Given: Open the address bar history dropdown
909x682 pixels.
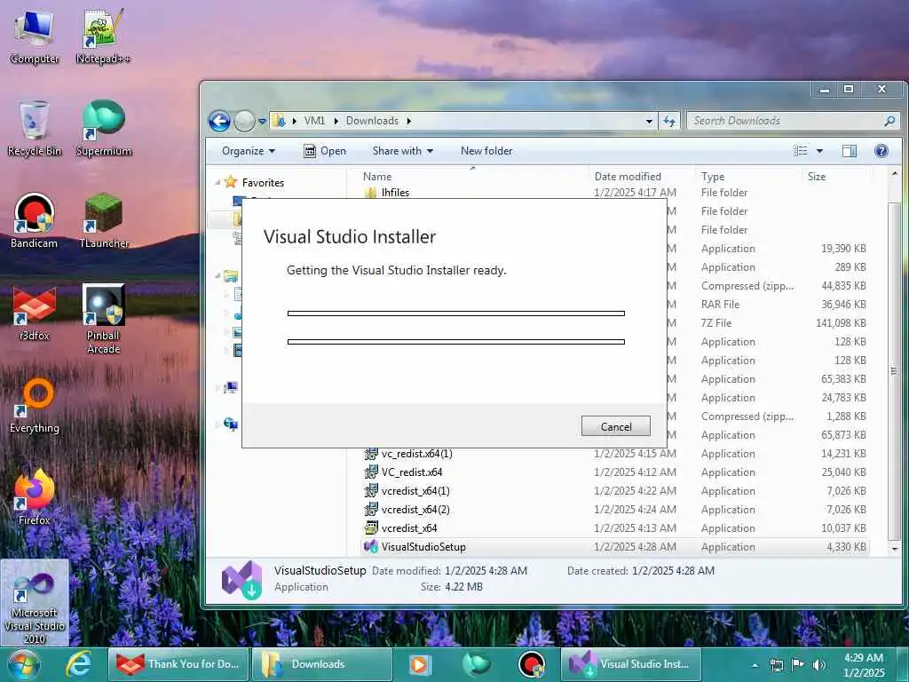Looking at the screenshot, I should pos(649,121).
